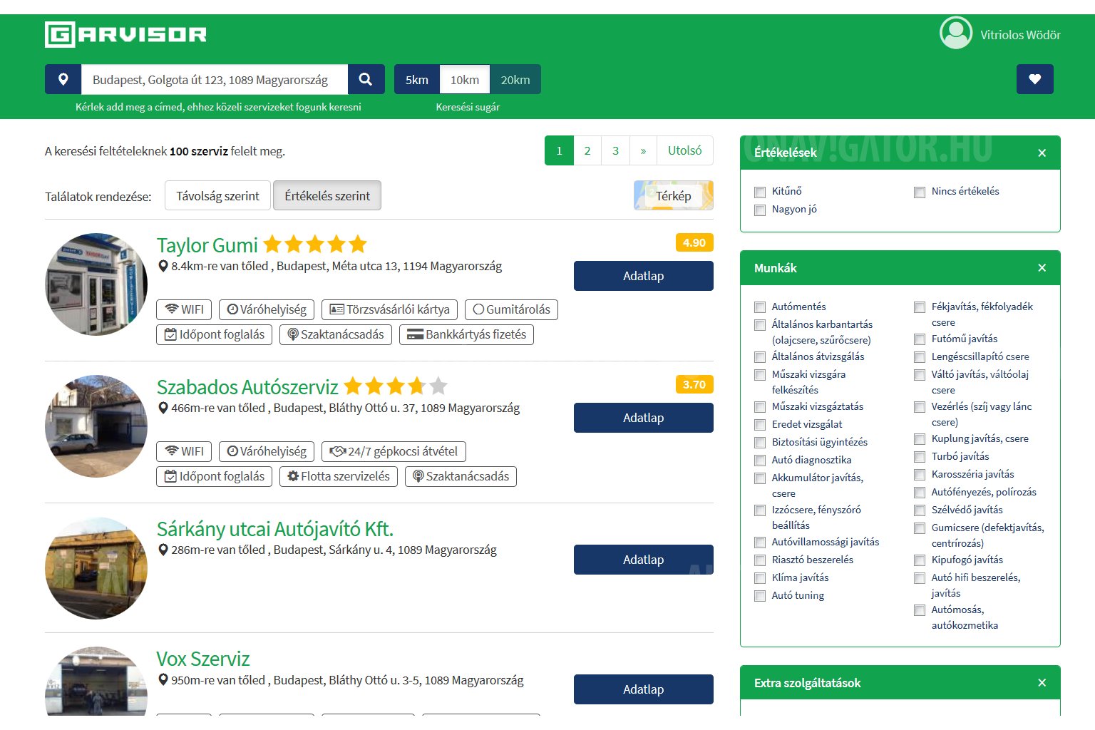Click the user avatar icon
This screenshot has height=730, width=1095.
955,34
